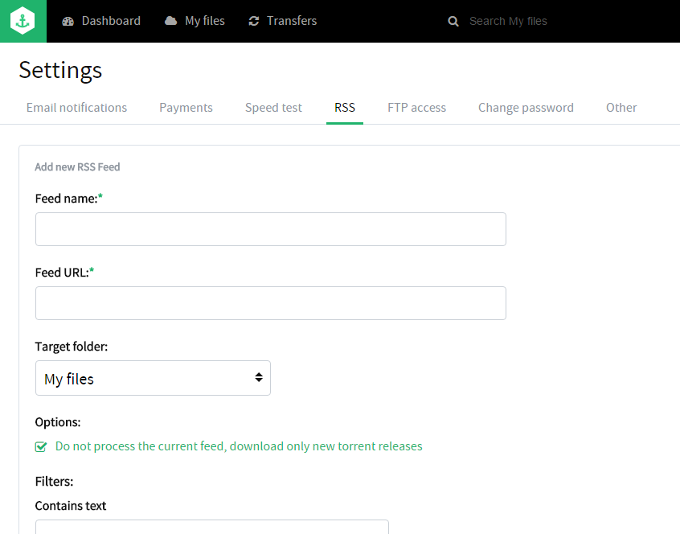
Task: Click the Transfers refresh arrows icon
Action: click(x=254, y=21)
